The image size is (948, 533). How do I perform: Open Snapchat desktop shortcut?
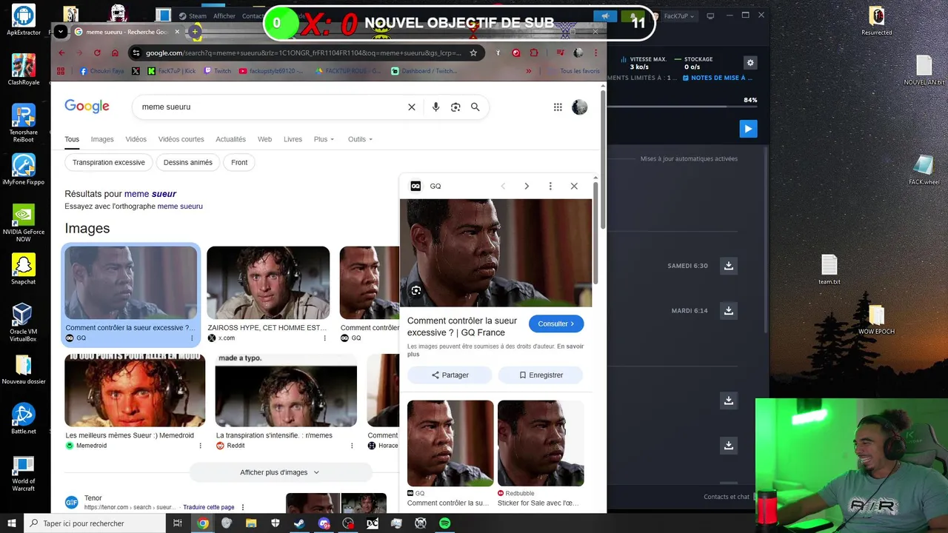(x=23, y=269)
